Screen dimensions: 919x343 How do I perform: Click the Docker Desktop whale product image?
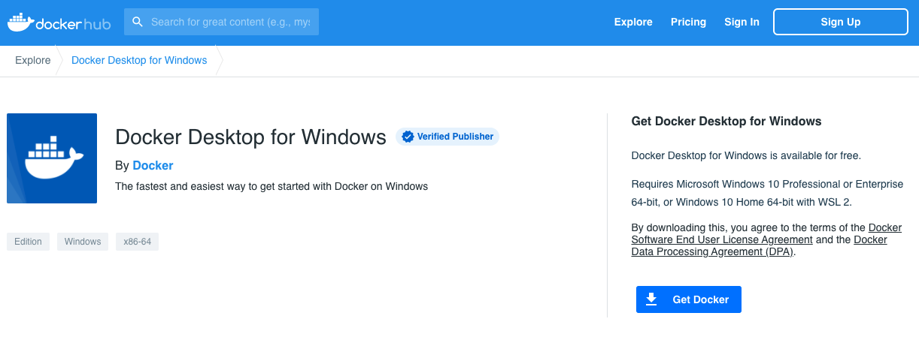point(52,158)
